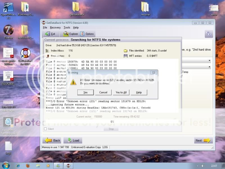Proceed with the Next button
This screenshot has width=225, height=169.
point(203,140)
